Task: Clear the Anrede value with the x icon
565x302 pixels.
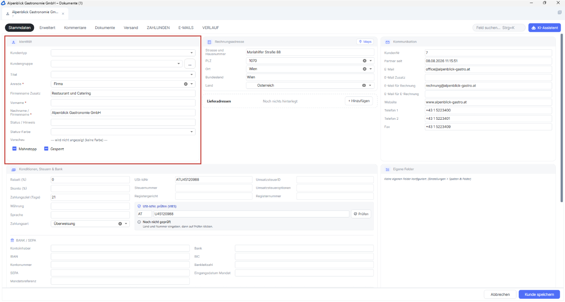Action: [186, 84]
